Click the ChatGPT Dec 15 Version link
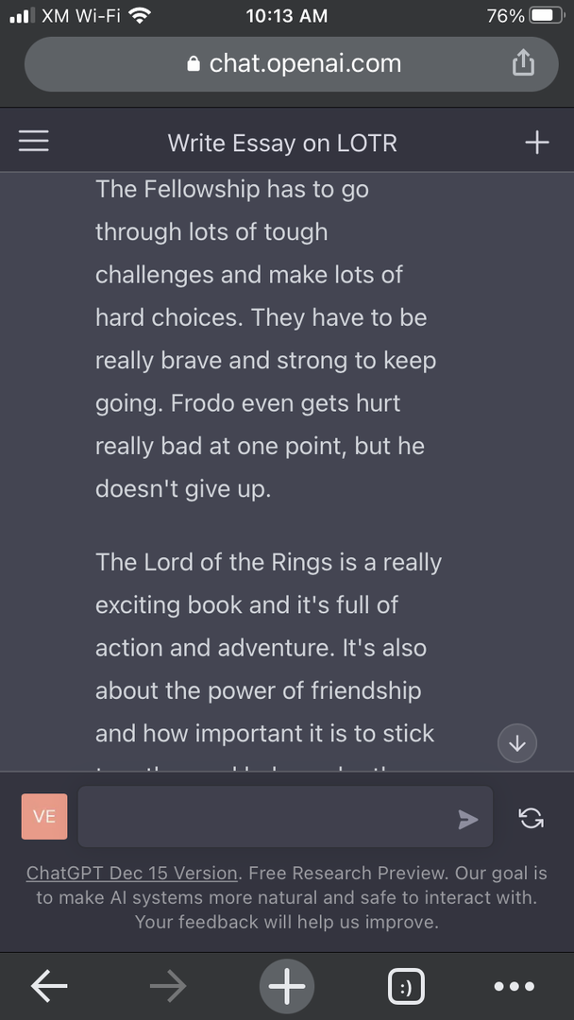Image resolution: width=574 pixels, height=1020 pixels. (131, 873)
